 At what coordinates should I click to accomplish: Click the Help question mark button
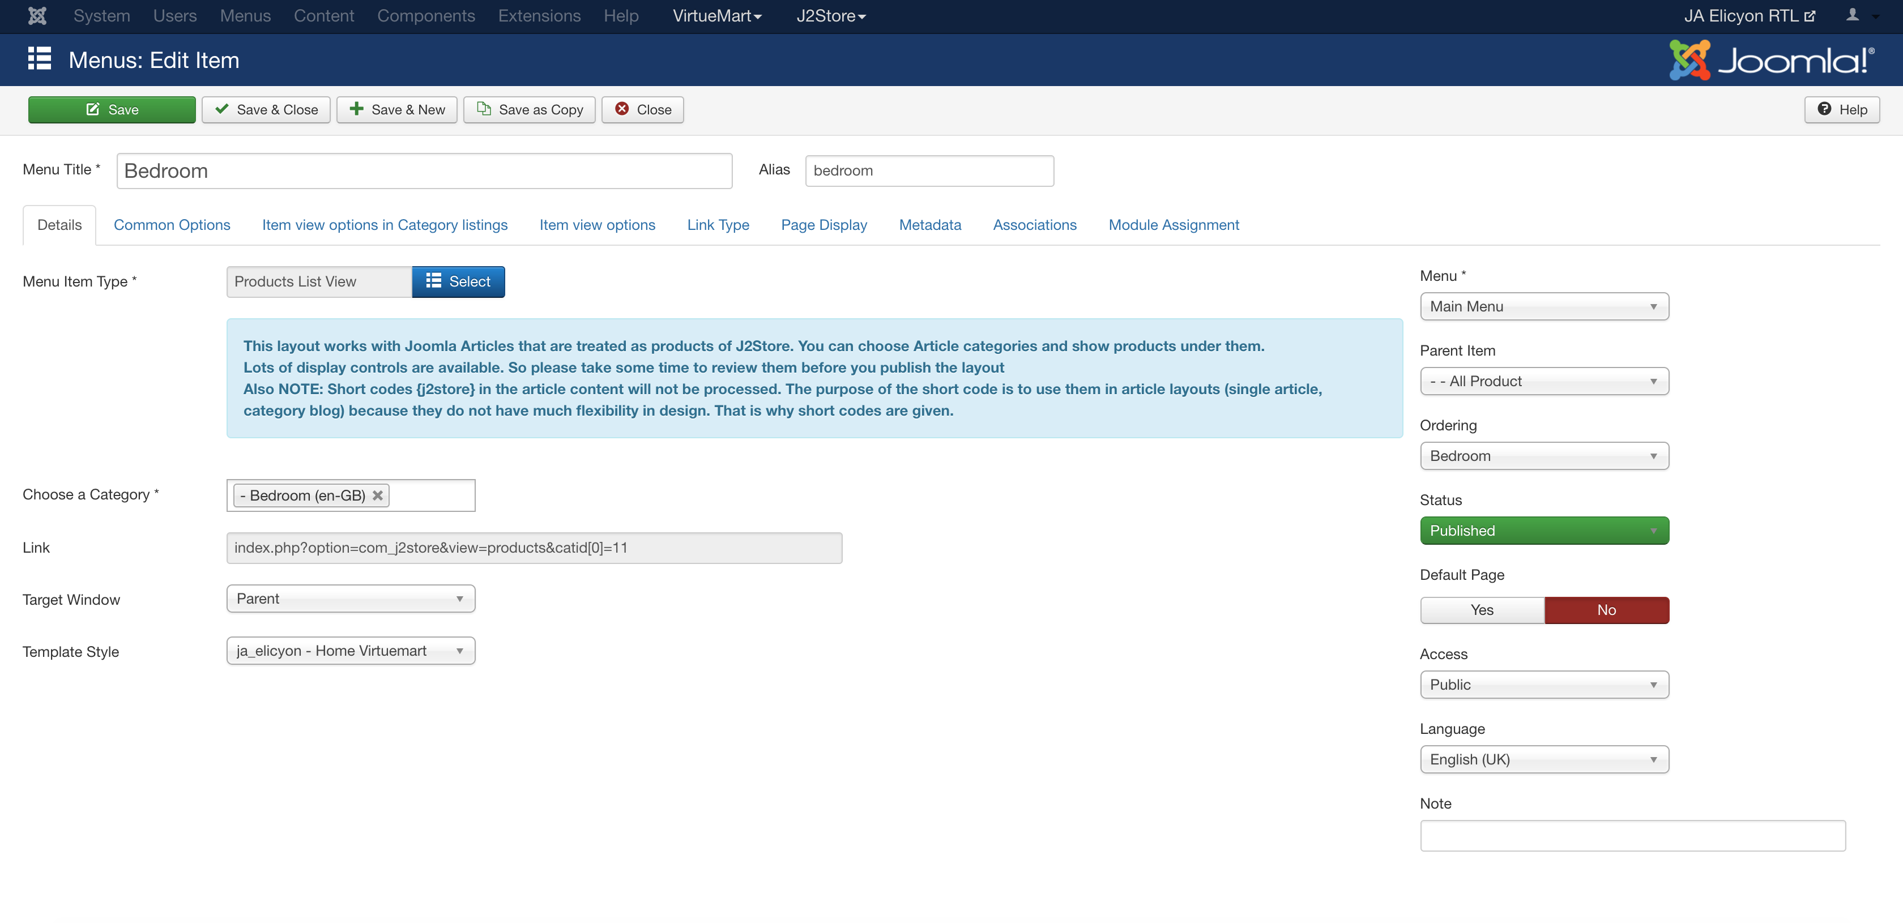[1842, 109]
